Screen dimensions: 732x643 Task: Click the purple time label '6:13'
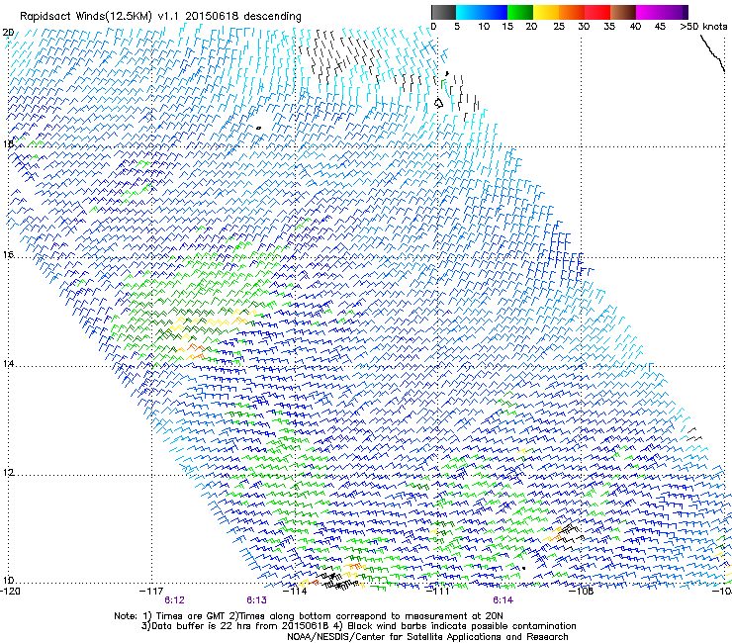pyautogui.click(x=257, y=600)
